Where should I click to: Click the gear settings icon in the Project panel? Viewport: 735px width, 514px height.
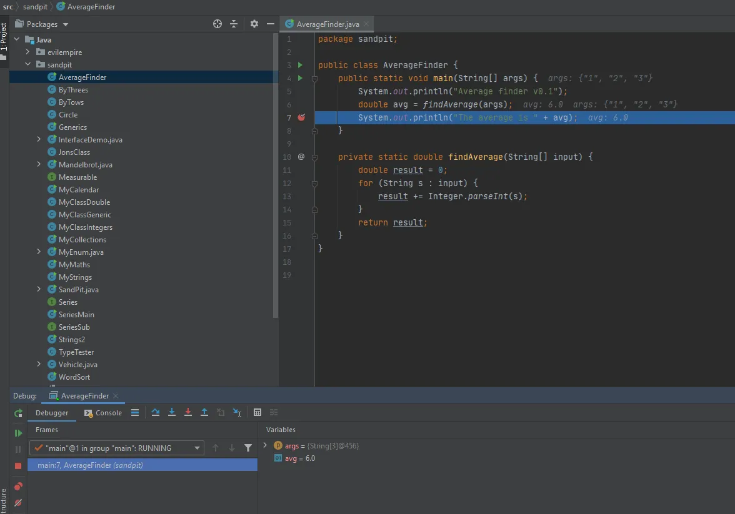click(254, 24)
